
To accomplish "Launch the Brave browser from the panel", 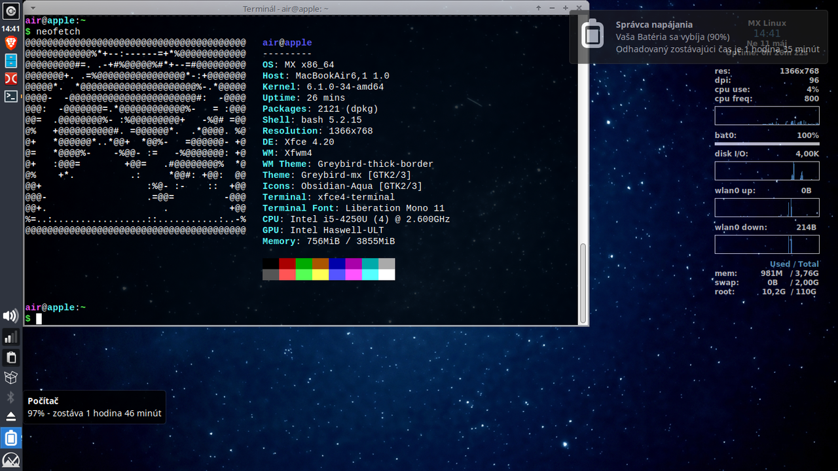I will 10,44.
